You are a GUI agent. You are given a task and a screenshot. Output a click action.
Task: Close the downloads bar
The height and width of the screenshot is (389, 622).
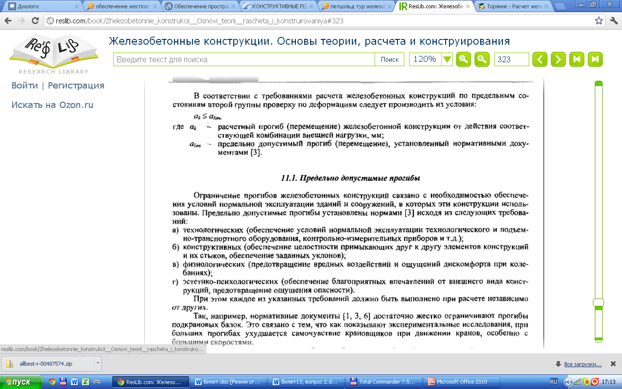[x=613, y=364]
